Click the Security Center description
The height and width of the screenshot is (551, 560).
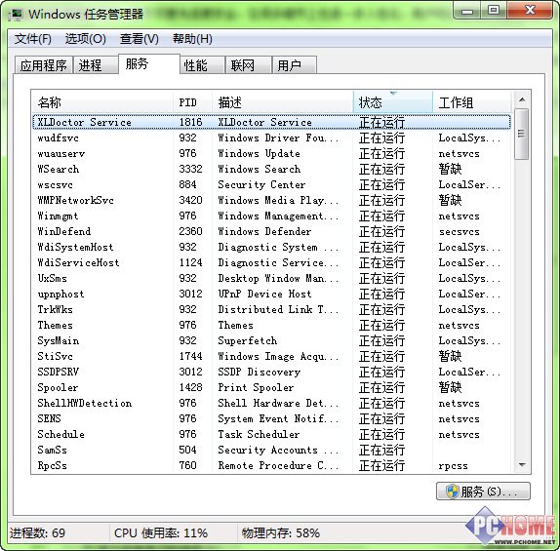(x=261, y=184)
